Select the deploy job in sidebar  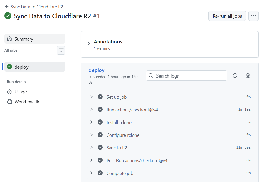[35, 67]
